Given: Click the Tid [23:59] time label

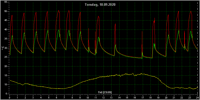Looking at the screenshot, I should point(105,92).
